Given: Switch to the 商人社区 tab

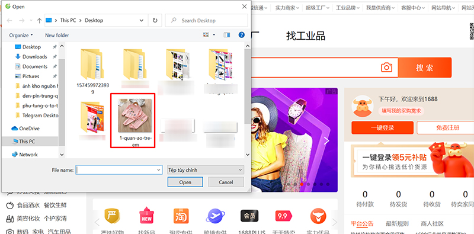Looking at the screenshot, I should (433, 224).
